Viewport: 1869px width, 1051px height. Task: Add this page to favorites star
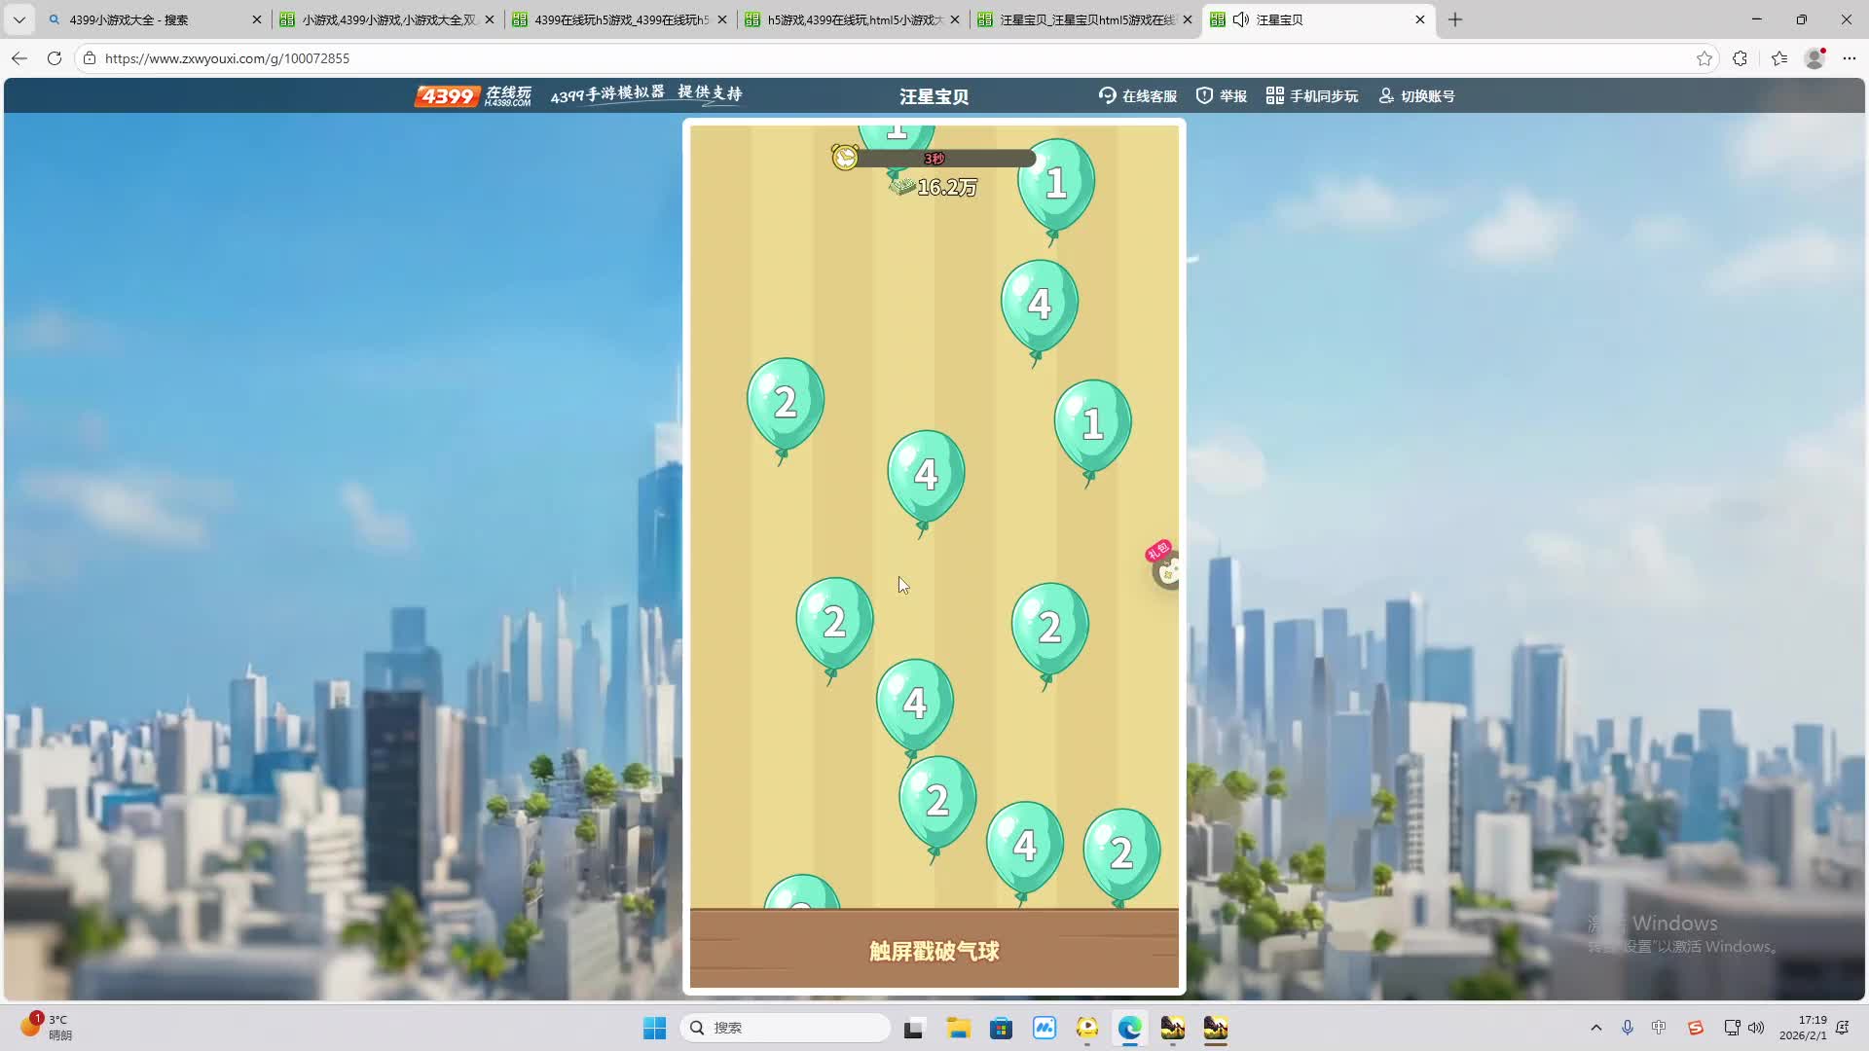click(x=1704, y=58)
